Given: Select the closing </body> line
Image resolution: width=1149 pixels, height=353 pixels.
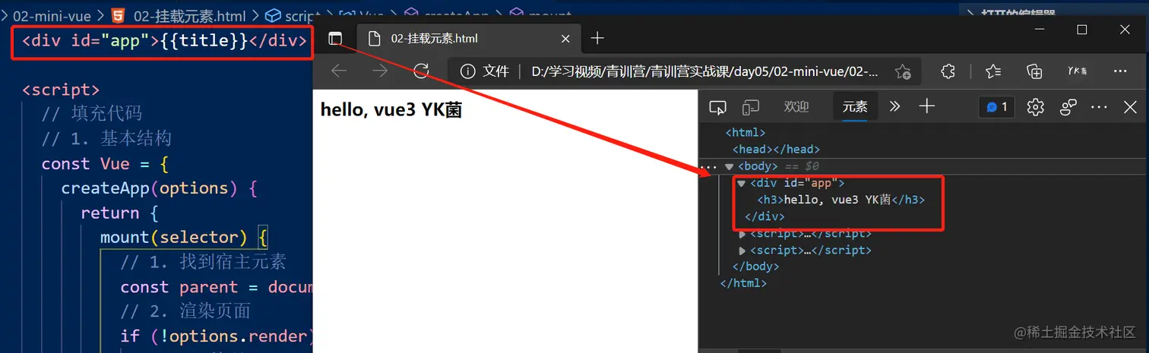Looking at the screenshot, I should click(755, 266).
